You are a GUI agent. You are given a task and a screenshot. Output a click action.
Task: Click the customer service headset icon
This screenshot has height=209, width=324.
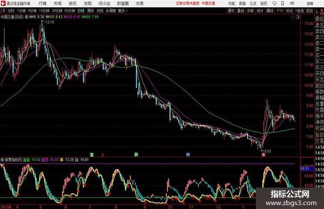coord(274,3)
